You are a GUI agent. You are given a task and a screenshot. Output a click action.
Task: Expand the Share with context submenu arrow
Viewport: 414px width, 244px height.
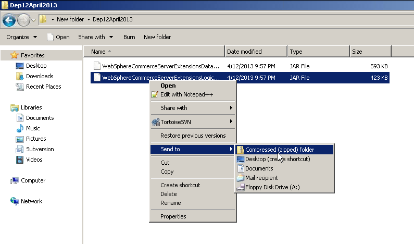tap(231, 108)
